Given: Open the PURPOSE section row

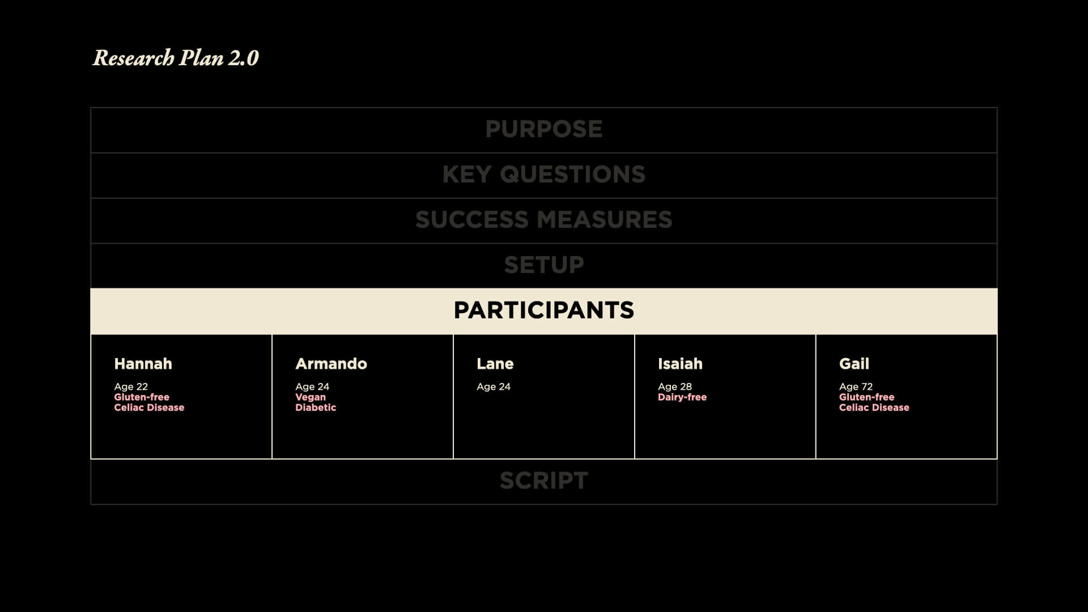Looking at the screenshot, I should click(543, 130).
